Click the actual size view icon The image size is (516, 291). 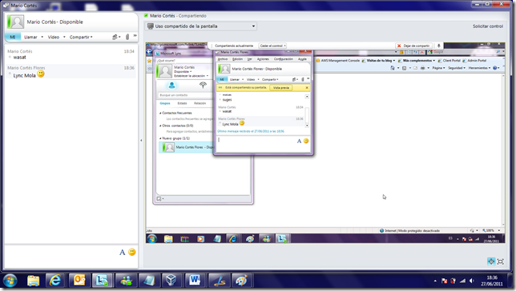tap(491, 261)
